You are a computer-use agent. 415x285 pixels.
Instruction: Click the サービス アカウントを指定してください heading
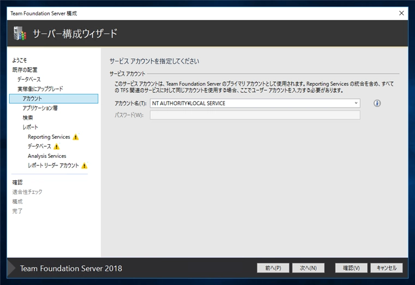[x=155, y=61]
